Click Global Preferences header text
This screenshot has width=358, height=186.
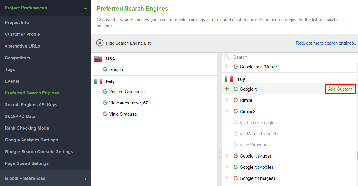tap(25, 178)
